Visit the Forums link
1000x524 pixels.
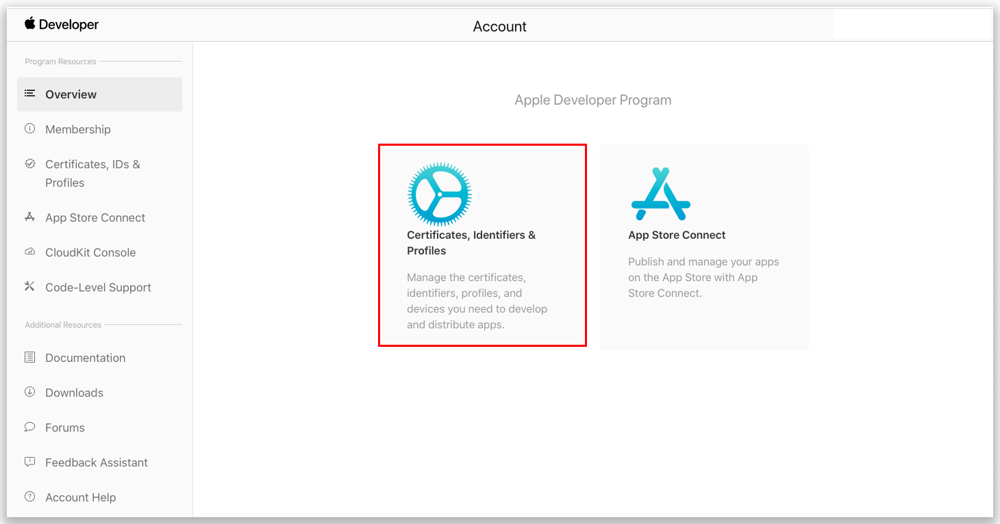65,428
